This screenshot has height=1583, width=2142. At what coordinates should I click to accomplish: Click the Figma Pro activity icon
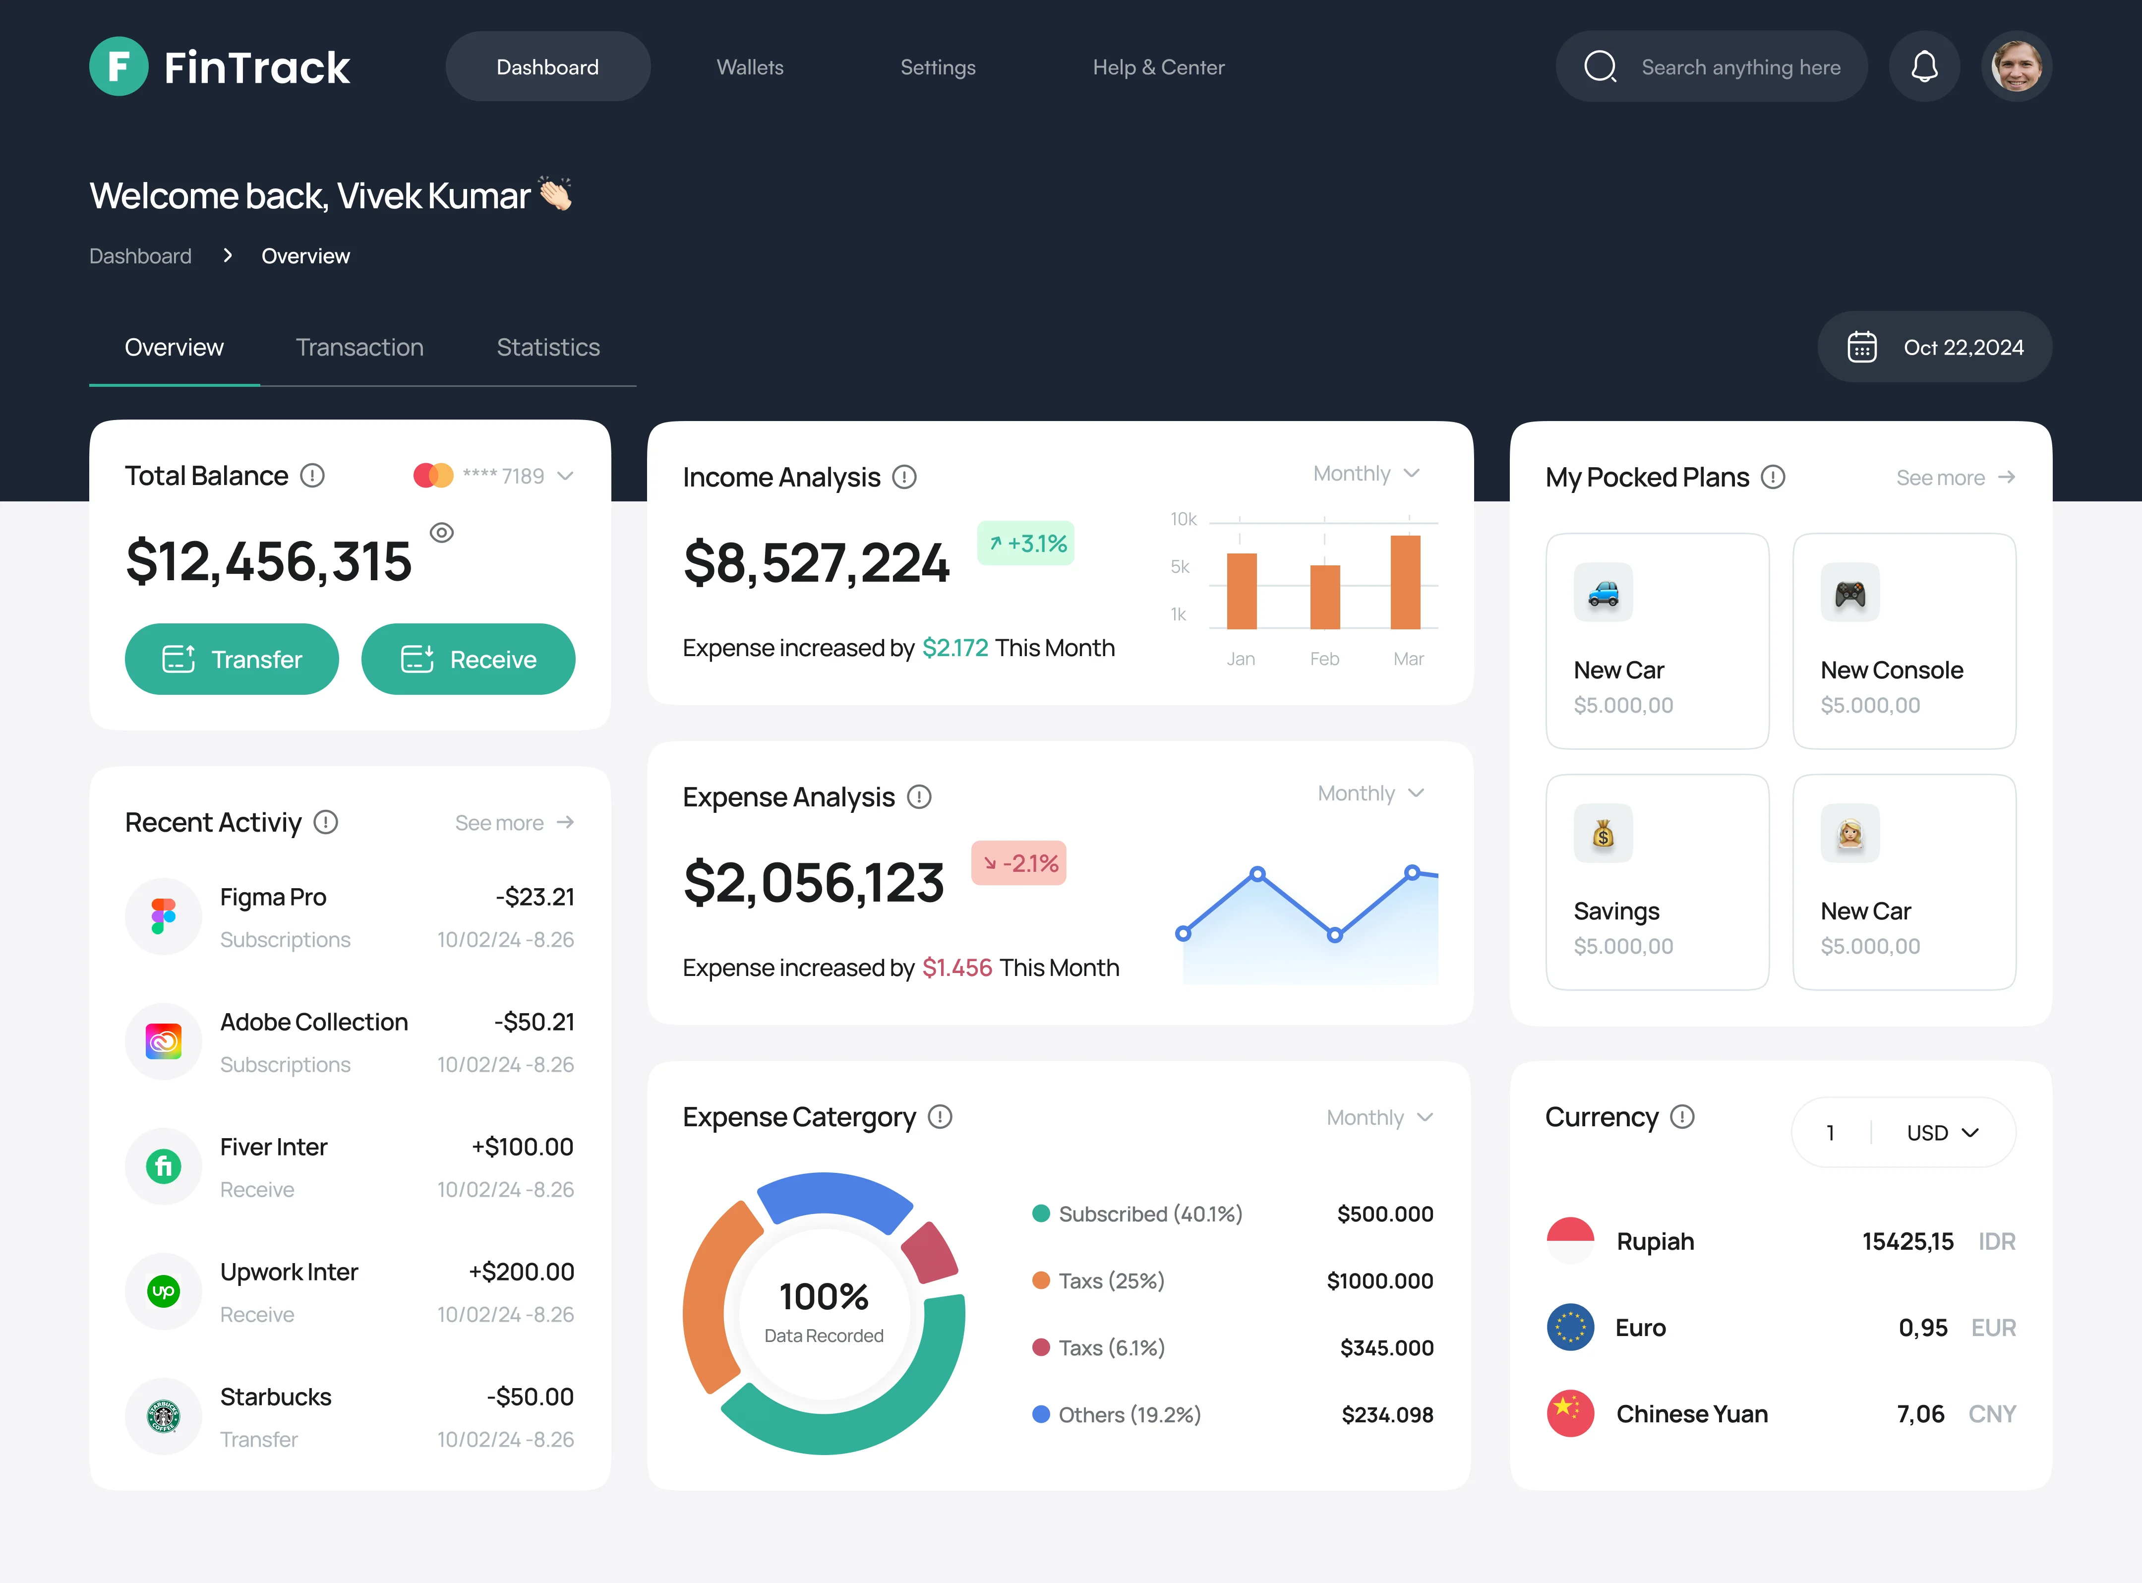coord(163,916)
